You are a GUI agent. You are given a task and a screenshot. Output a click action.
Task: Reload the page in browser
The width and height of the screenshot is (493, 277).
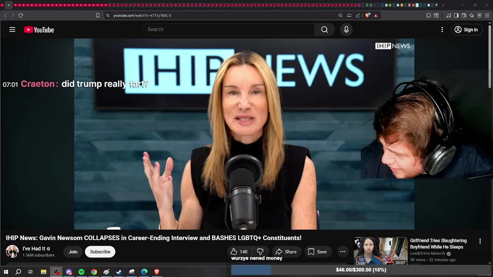[x=21, y=15]
